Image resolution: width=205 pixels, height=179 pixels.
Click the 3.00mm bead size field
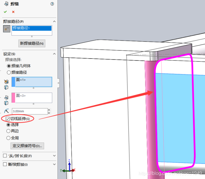(x=30, y=111)
